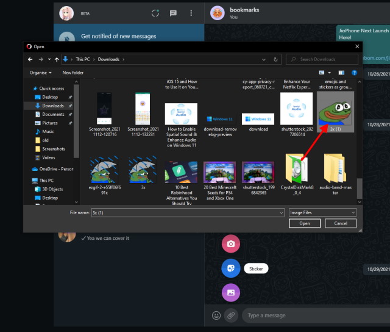Viewport: 390px width, 332px height.
Task: Click the Sticker attachment icon
Action: click(x=231, y=269)
